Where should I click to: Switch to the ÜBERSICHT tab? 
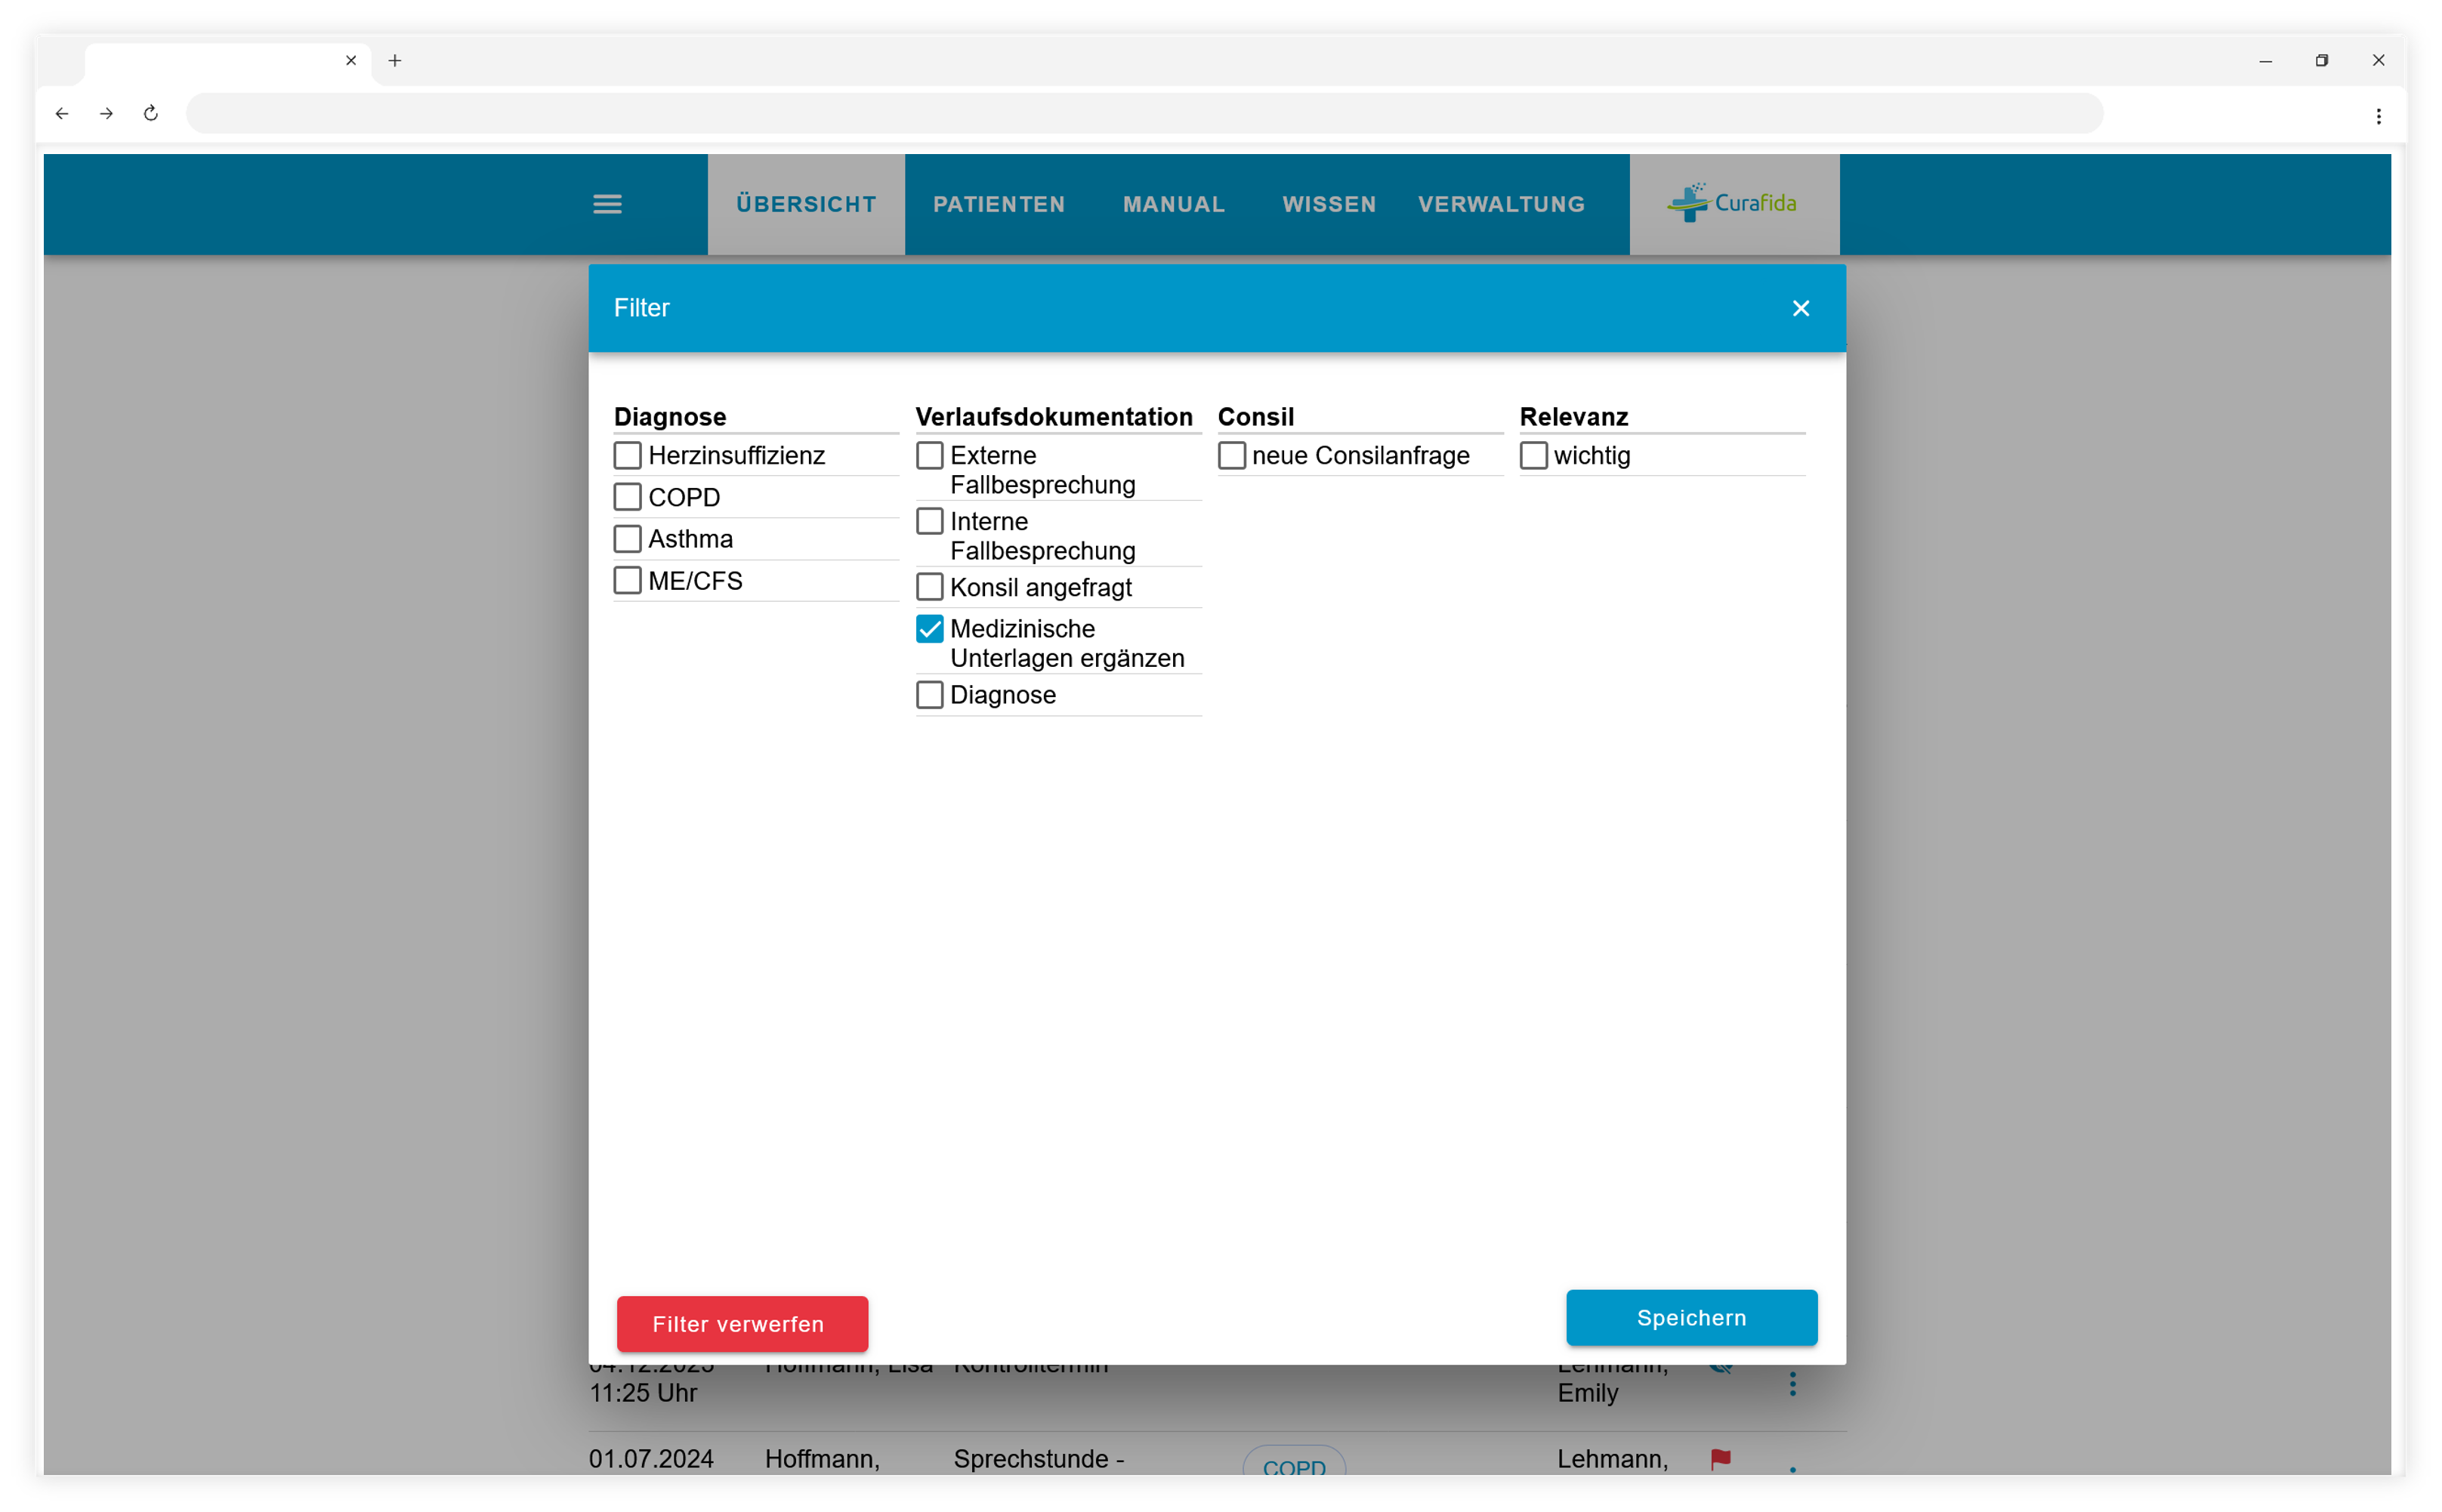point(806,204)
